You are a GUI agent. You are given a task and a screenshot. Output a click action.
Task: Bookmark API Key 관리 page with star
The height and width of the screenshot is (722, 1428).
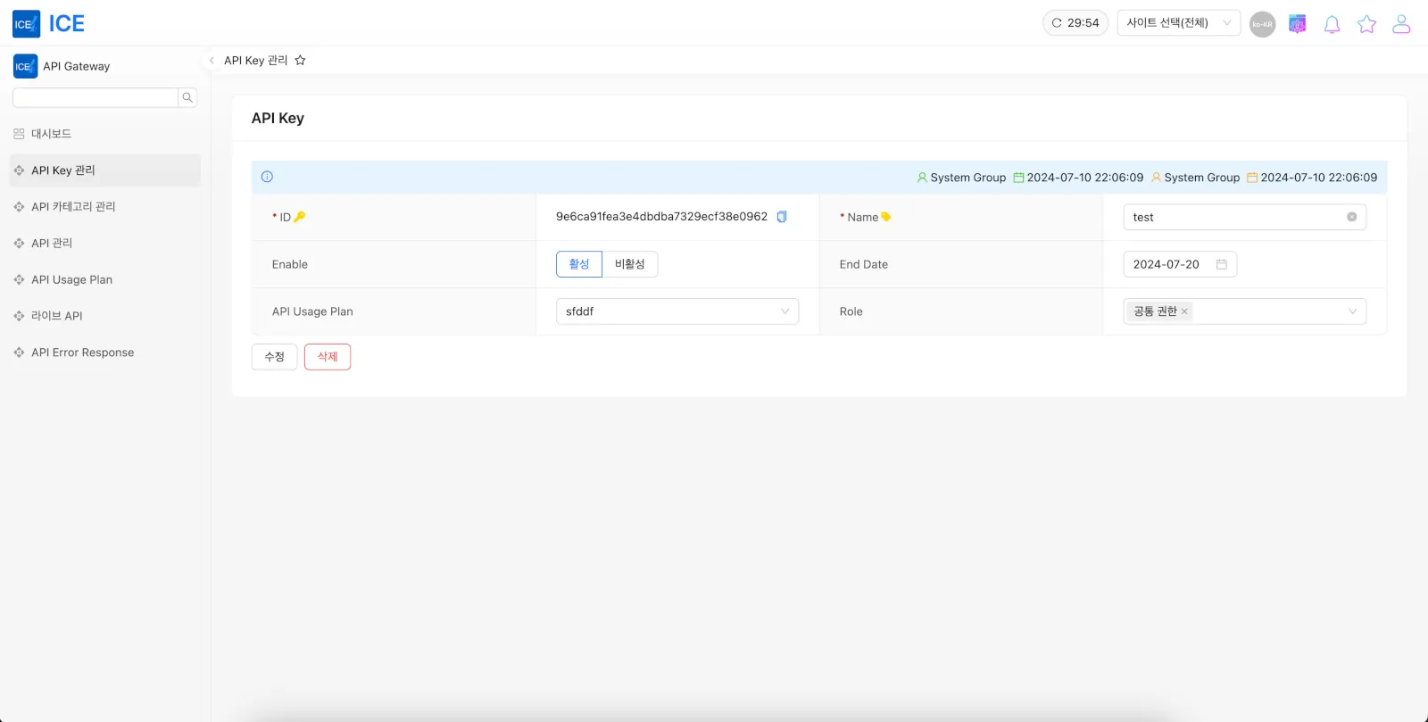pyautogui.click(x=300, y=61)
